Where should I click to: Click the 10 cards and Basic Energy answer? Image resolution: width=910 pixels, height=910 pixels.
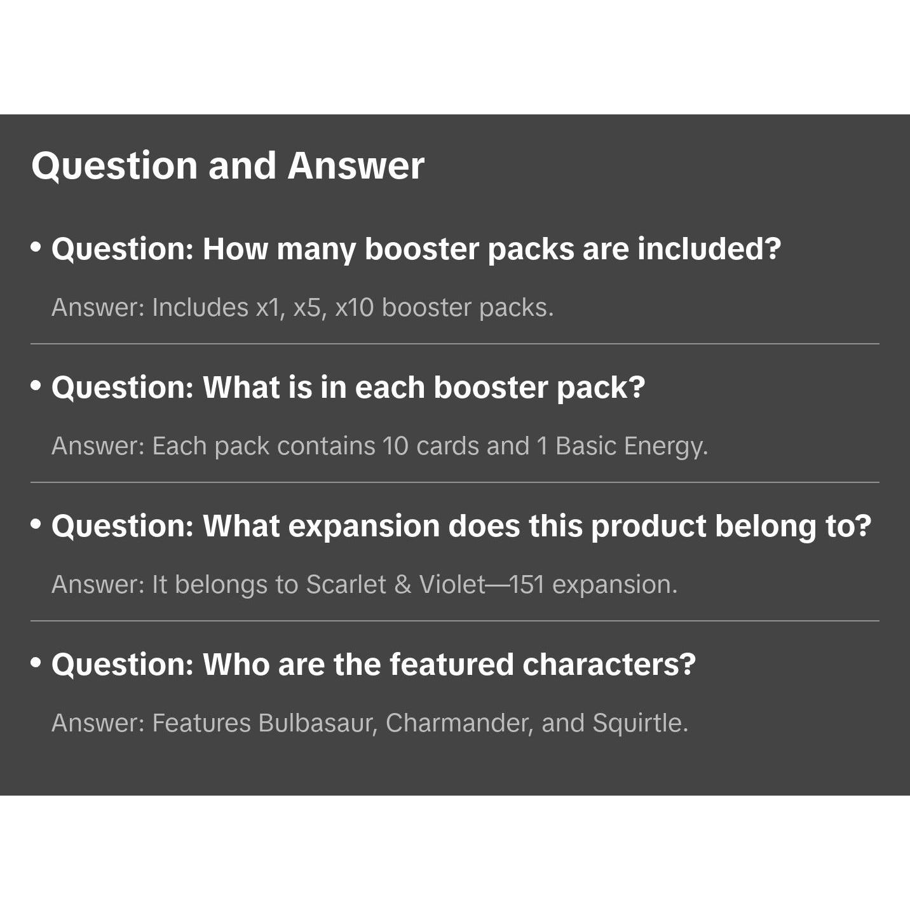click(x=379, y=446)
